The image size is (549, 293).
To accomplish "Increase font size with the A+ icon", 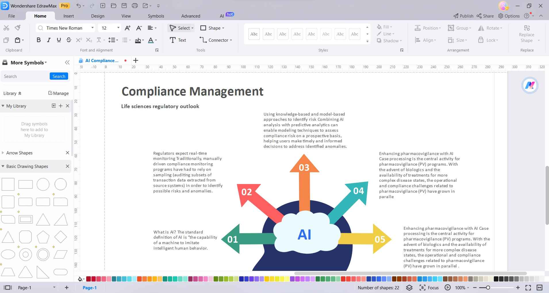I will click(128, 28).
